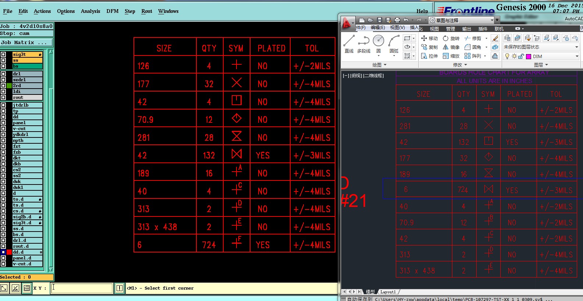Click AutoCAD Plot printer icon
The image size is (583, 301).
397,20
